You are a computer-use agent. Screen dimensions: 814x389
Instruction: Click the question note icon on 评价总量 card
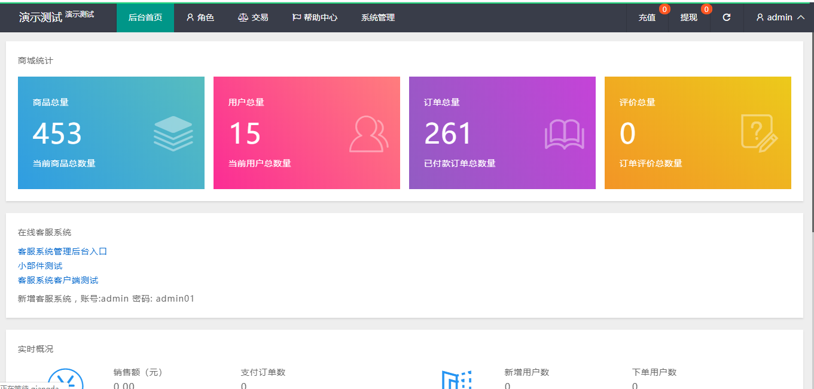(759, 132)
